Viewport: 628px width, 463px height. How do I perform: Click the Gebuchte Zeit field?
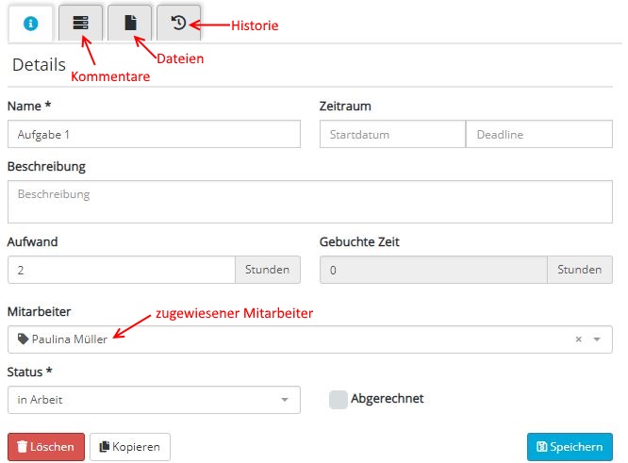pyautogui.click(x=434, y=270)
